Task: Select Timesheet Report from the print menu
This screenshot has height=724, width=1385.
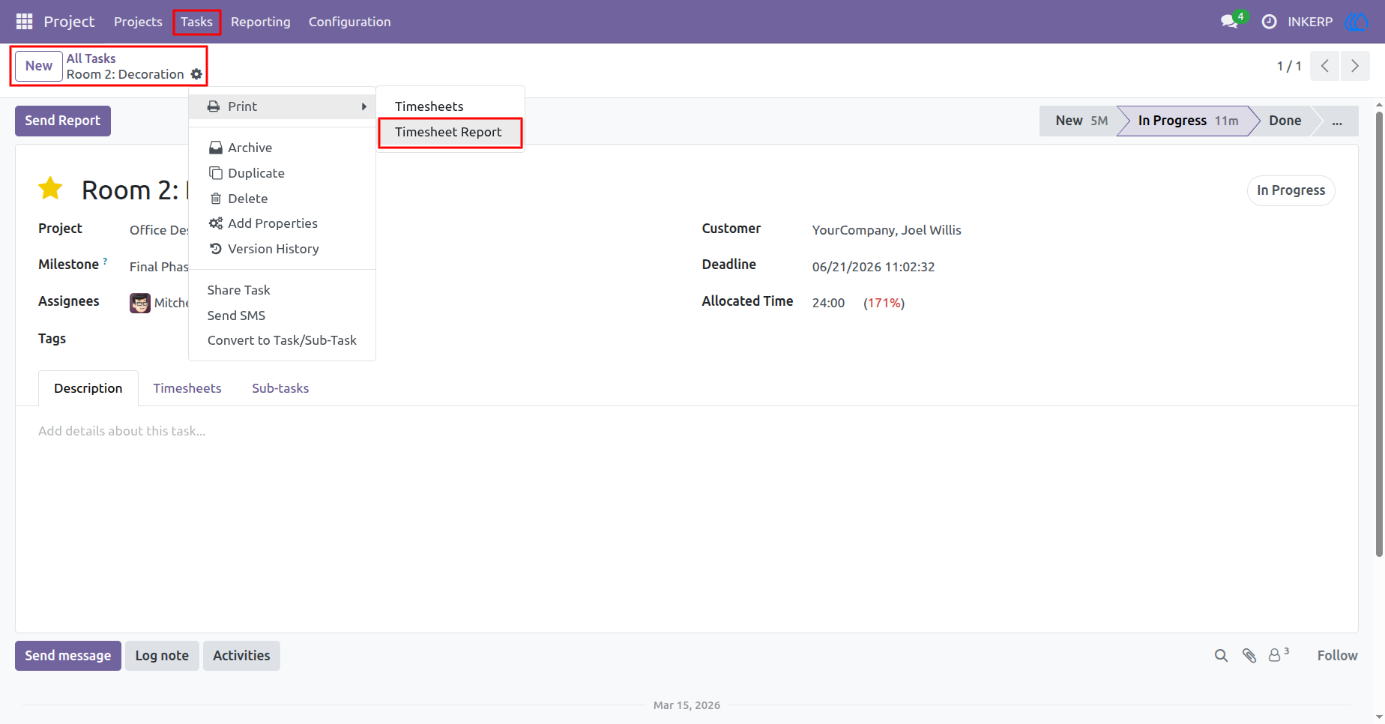Action: click(448, 132)
